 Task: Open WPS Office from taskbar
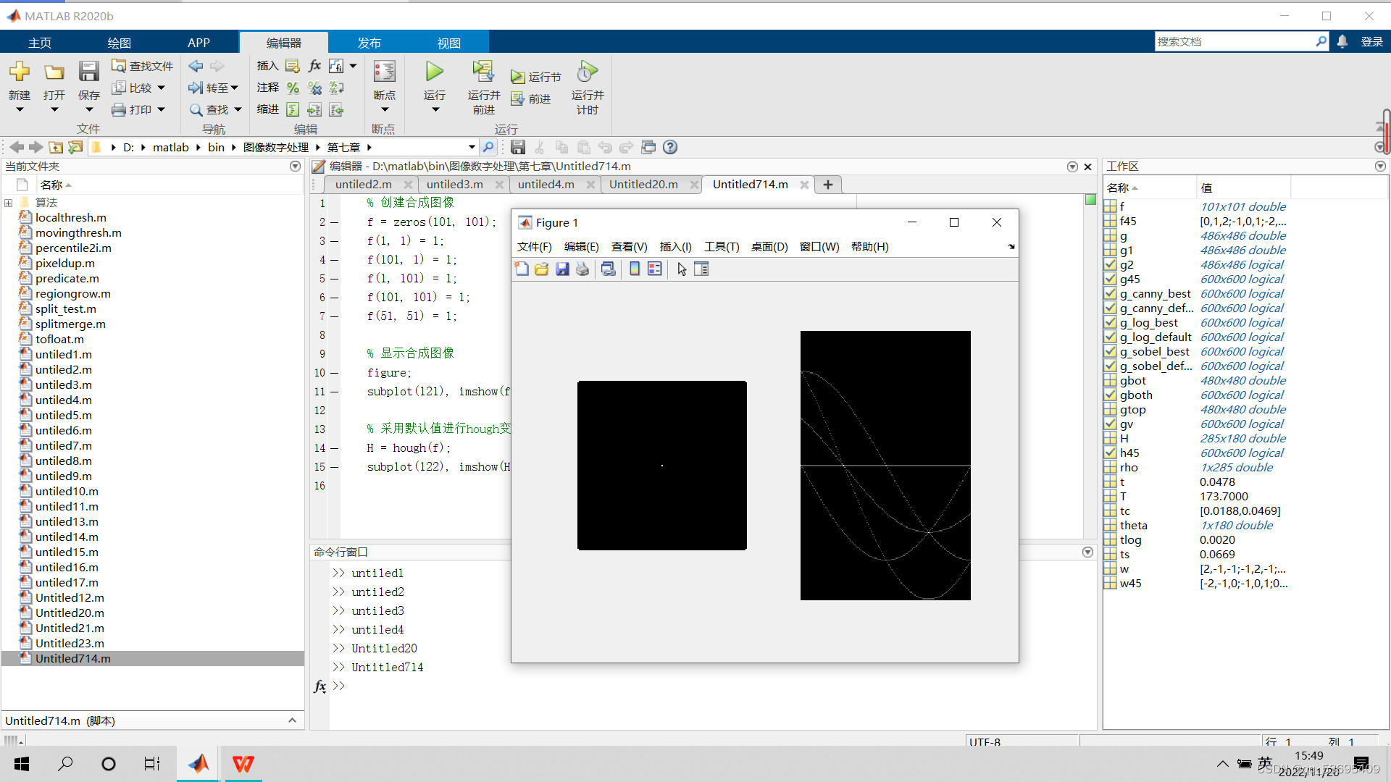(x=243, y=764)
